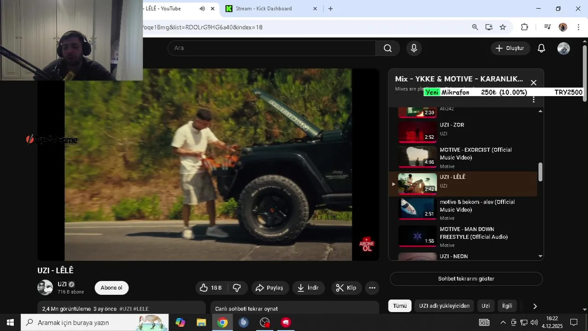Click the playlist scroll-up arrow
Image resolution: width=588 pixels, height=331 pixels.
pyautogui.click(x=540, y=111)
